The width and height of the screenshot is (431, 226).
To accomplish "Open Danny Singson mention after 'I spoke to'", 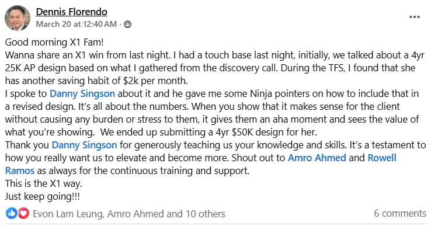I will 82,94.
